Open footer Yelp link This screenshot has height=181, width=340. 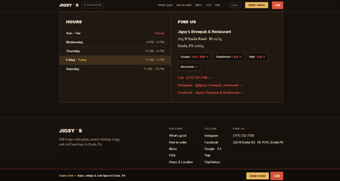pyautogui.click(x=207, y=155)
